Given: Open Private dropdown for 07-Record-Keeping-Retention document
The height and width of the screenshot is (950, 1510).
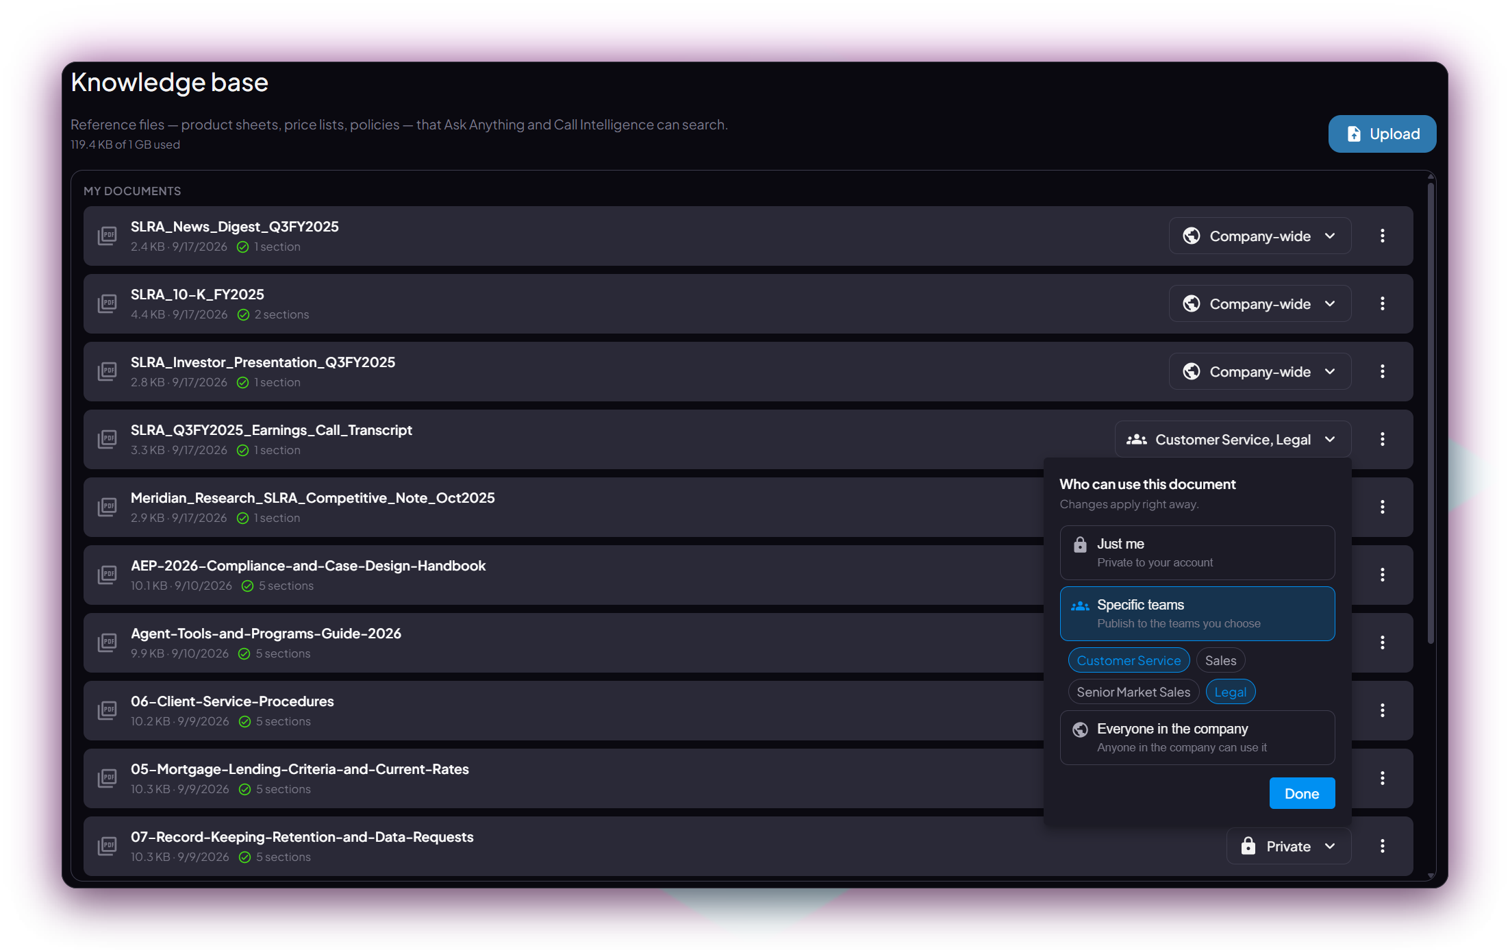Looking at the screenshot, I should [x=1288, y=846].
